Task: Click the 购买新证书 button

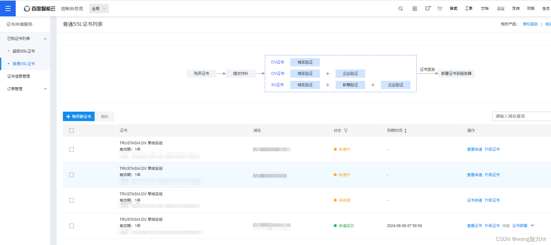Action: point(79,116)
